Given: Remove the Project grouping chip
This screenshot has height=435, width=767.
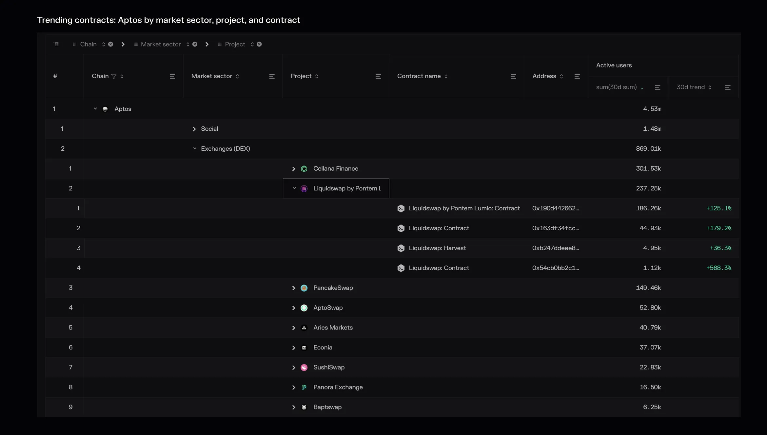Looking at the screenshot, I should (259, 44).
